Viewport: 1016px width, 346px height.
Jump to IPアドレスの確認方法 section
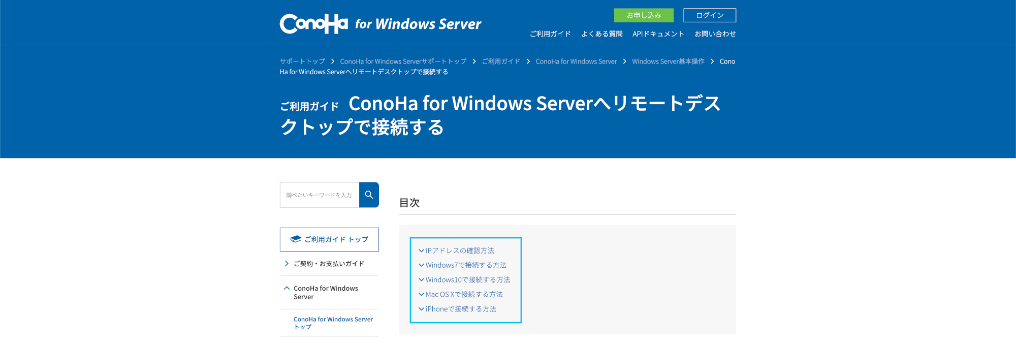point(459,250)
